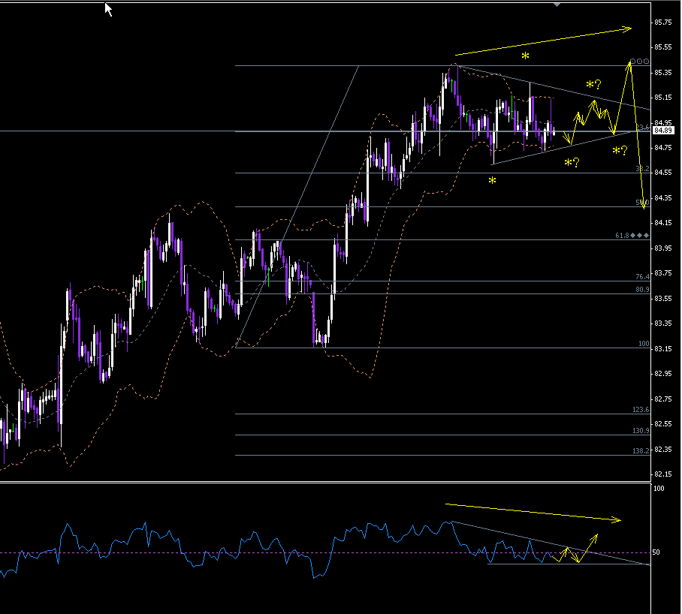Select the lone yellow asterisk below the triangle

coord(492,182)
